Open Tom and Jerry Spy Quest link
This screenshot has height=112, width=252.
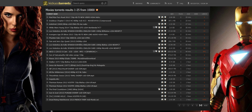tap(68, 41)
